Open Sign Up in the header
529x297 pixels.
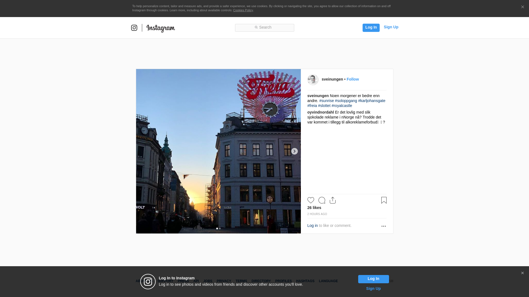391,27
